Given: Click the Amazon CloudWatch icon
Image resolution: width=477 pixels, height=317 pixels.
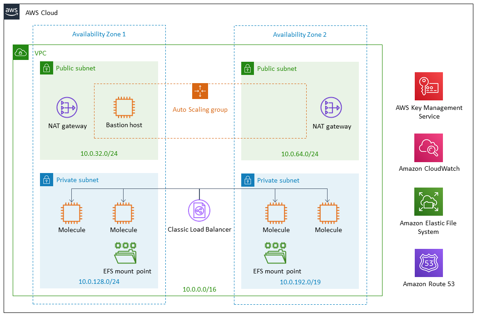Looking at the screenshot, I should click(429, 148).
